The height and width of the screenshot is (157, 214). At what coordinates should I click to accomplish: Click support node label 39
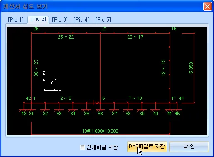pyautogui.click(x=142, y=114)
